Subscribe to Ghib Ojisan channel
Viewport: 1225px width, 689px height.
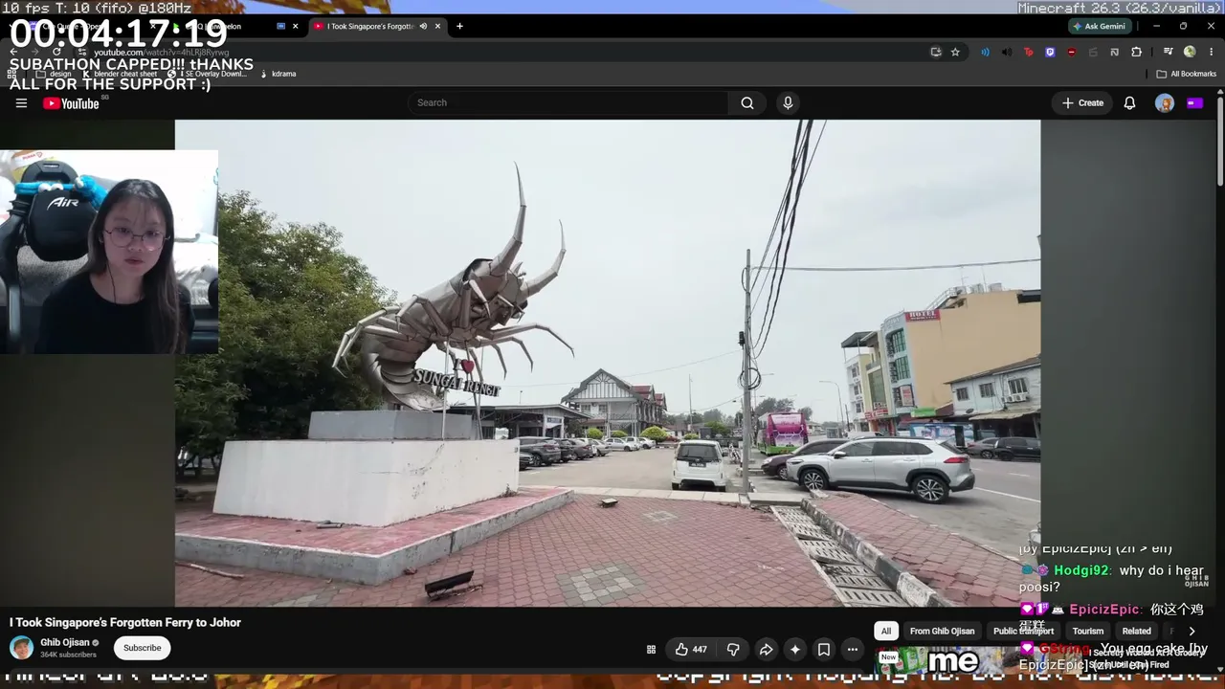(142, 648)
